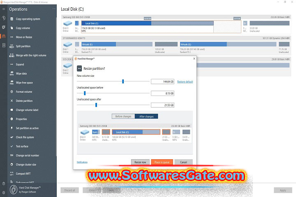Click the Place in queue button

(x=162, y=162)
